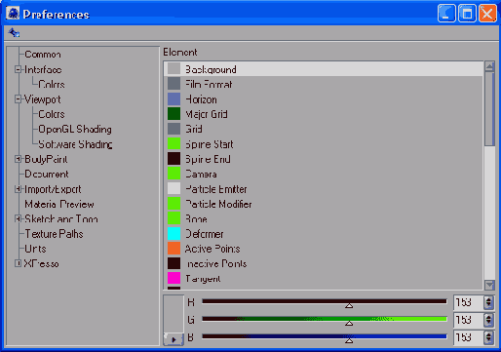Select the cyan Deformer color swatch

click(173, 234)
